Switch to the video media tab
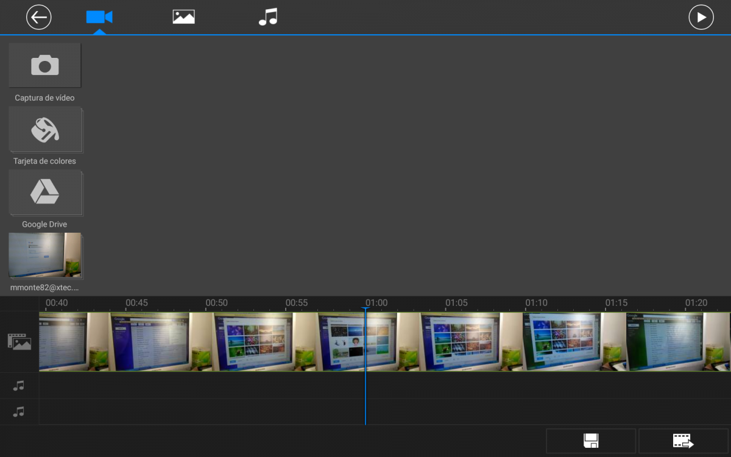This screenshot has width=731, height=457. coord(99,17)
